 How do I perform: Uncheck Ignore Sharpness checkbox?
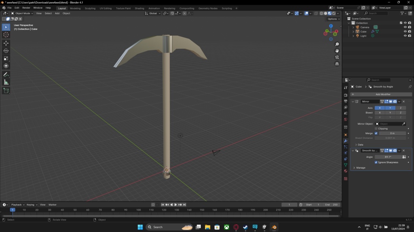(x=376, y=162)
